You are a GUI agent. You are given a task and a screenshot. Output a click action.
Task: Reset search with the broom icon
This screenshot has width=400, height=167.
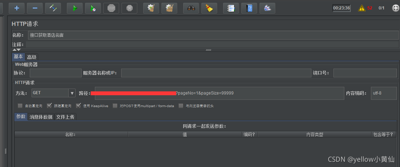pyautogui.click(x=209, y=8)
